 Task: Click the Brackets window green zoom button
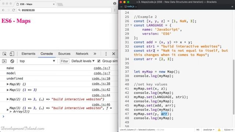pos(128,2)
